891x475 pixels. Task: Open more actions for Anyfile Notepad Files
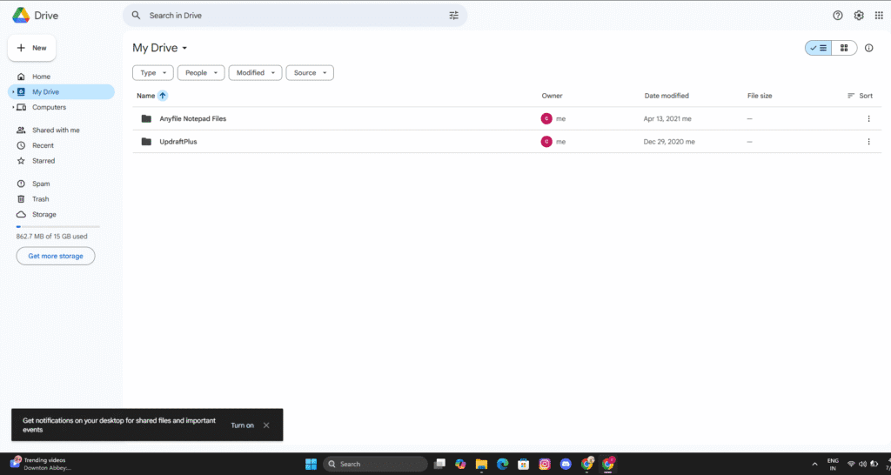(868, 118)
